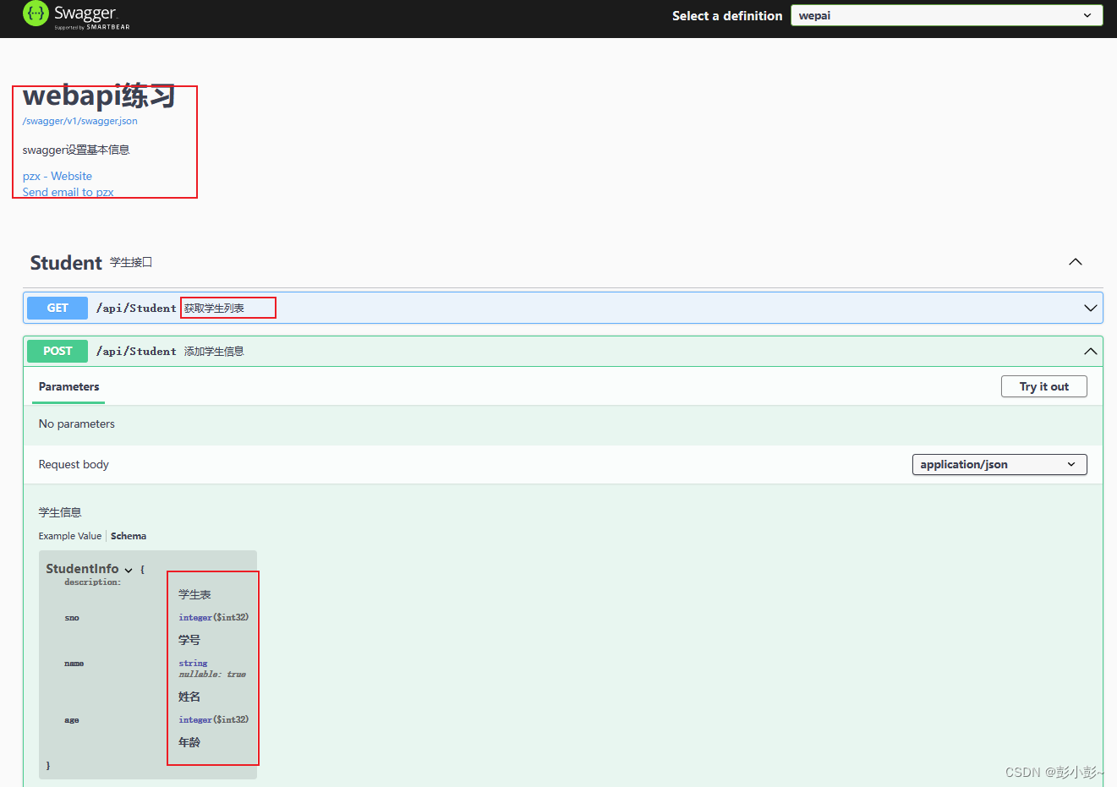The width and height of the screenshot is (1117, 787).
Task: Collapse the StudentInfo model chevron
Action: point(129,570)
